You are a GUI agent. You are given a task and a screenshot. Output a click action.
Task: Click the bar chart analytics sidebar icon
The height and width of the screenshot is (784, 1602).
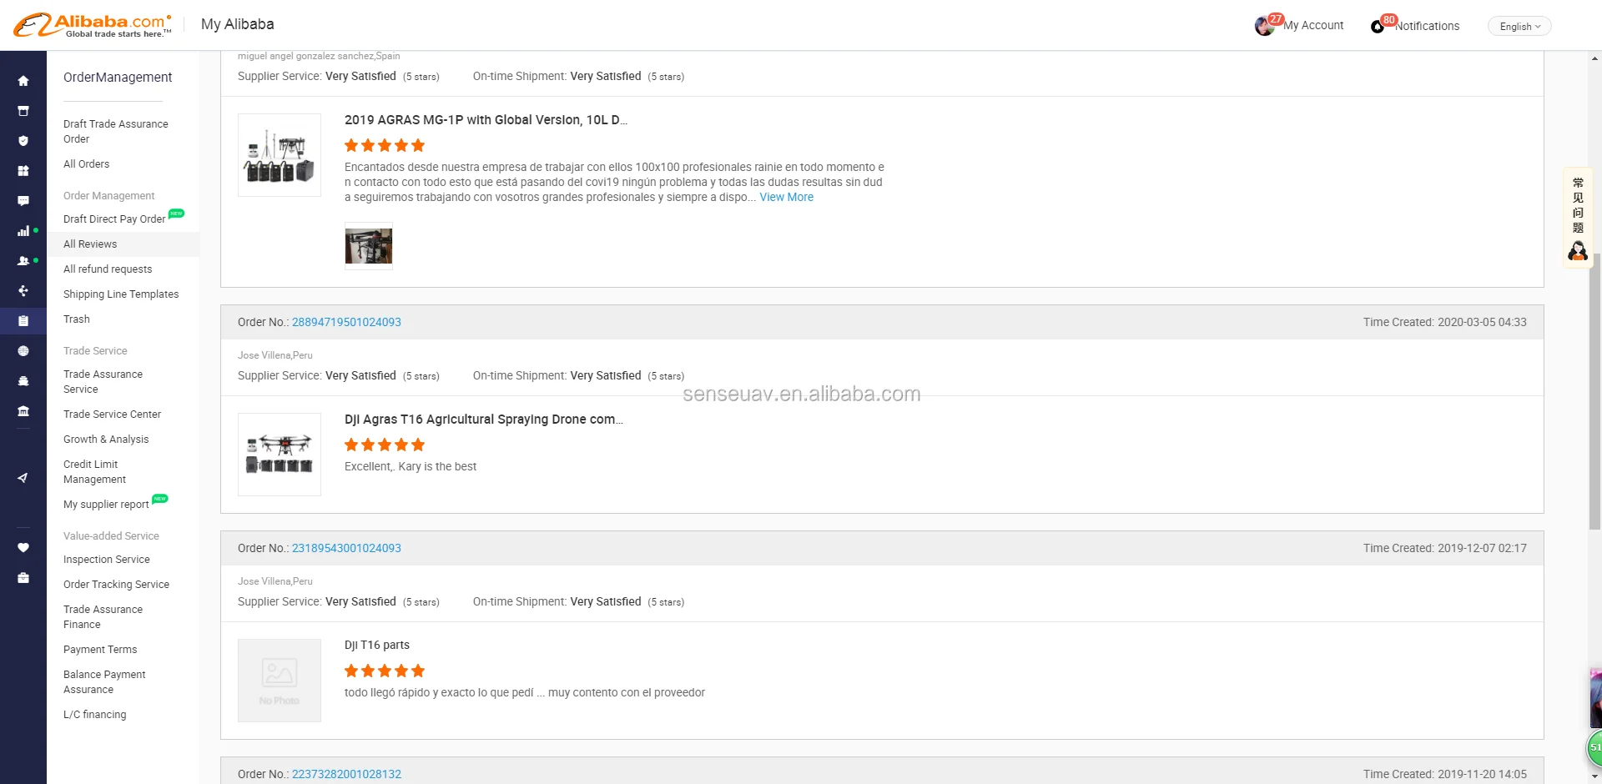point(23,231)
